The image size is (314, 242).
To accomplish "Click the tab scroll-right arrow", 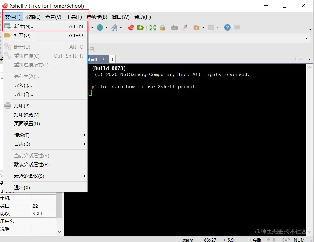I will click(301, 59).
